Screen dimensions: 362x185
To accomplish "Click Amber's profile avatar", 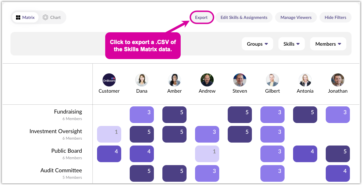I will coord(174,80).
